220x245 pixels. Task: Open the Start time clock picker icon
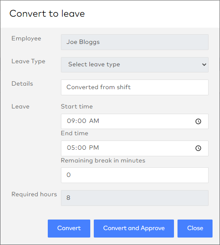(x=198, y=122)
